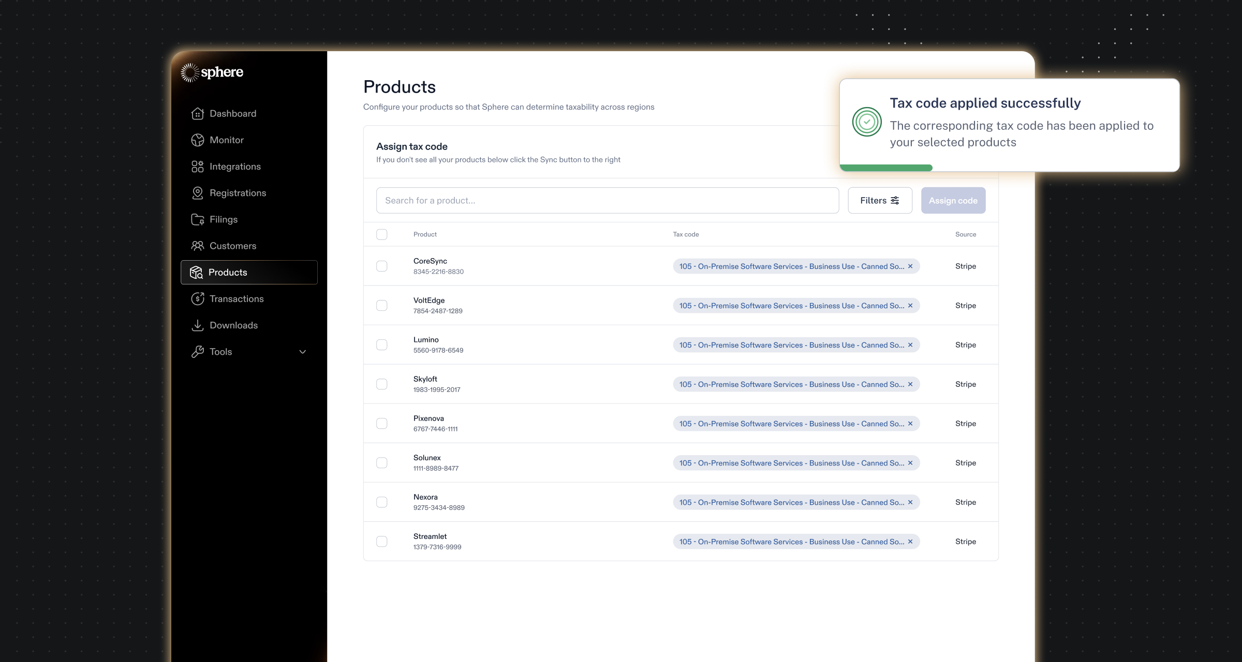Remove tax code tag from CoreSync
Screen dimensions: 1242x662
(910, 266)
